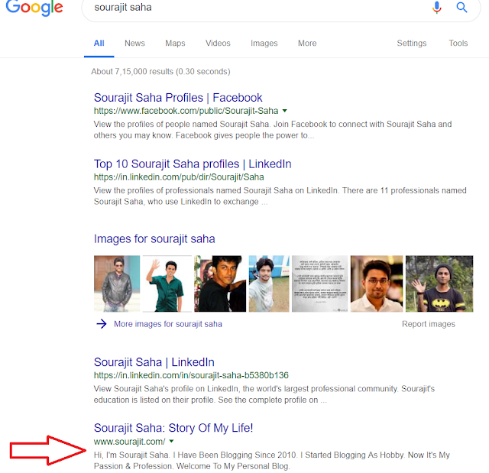Open thumbnail of man with glasses white shirt
Screen dimensions: 489x473
[377, 283]
